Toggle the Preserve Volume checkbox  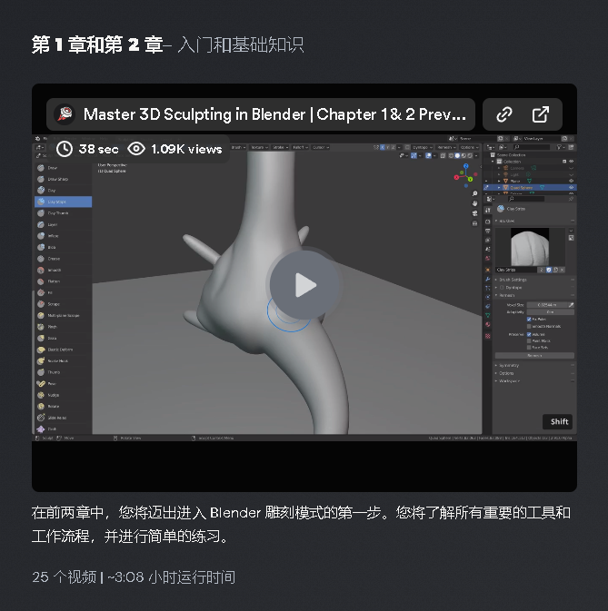(529, 334)
